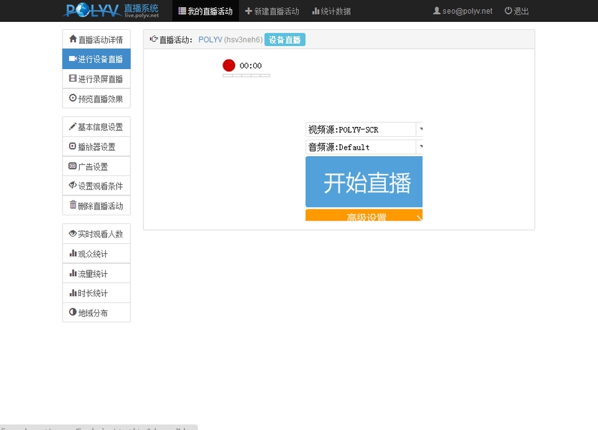Click the power icon beside 退出
This screenshot has height=430, width=598.
click(x=506, y=11)
